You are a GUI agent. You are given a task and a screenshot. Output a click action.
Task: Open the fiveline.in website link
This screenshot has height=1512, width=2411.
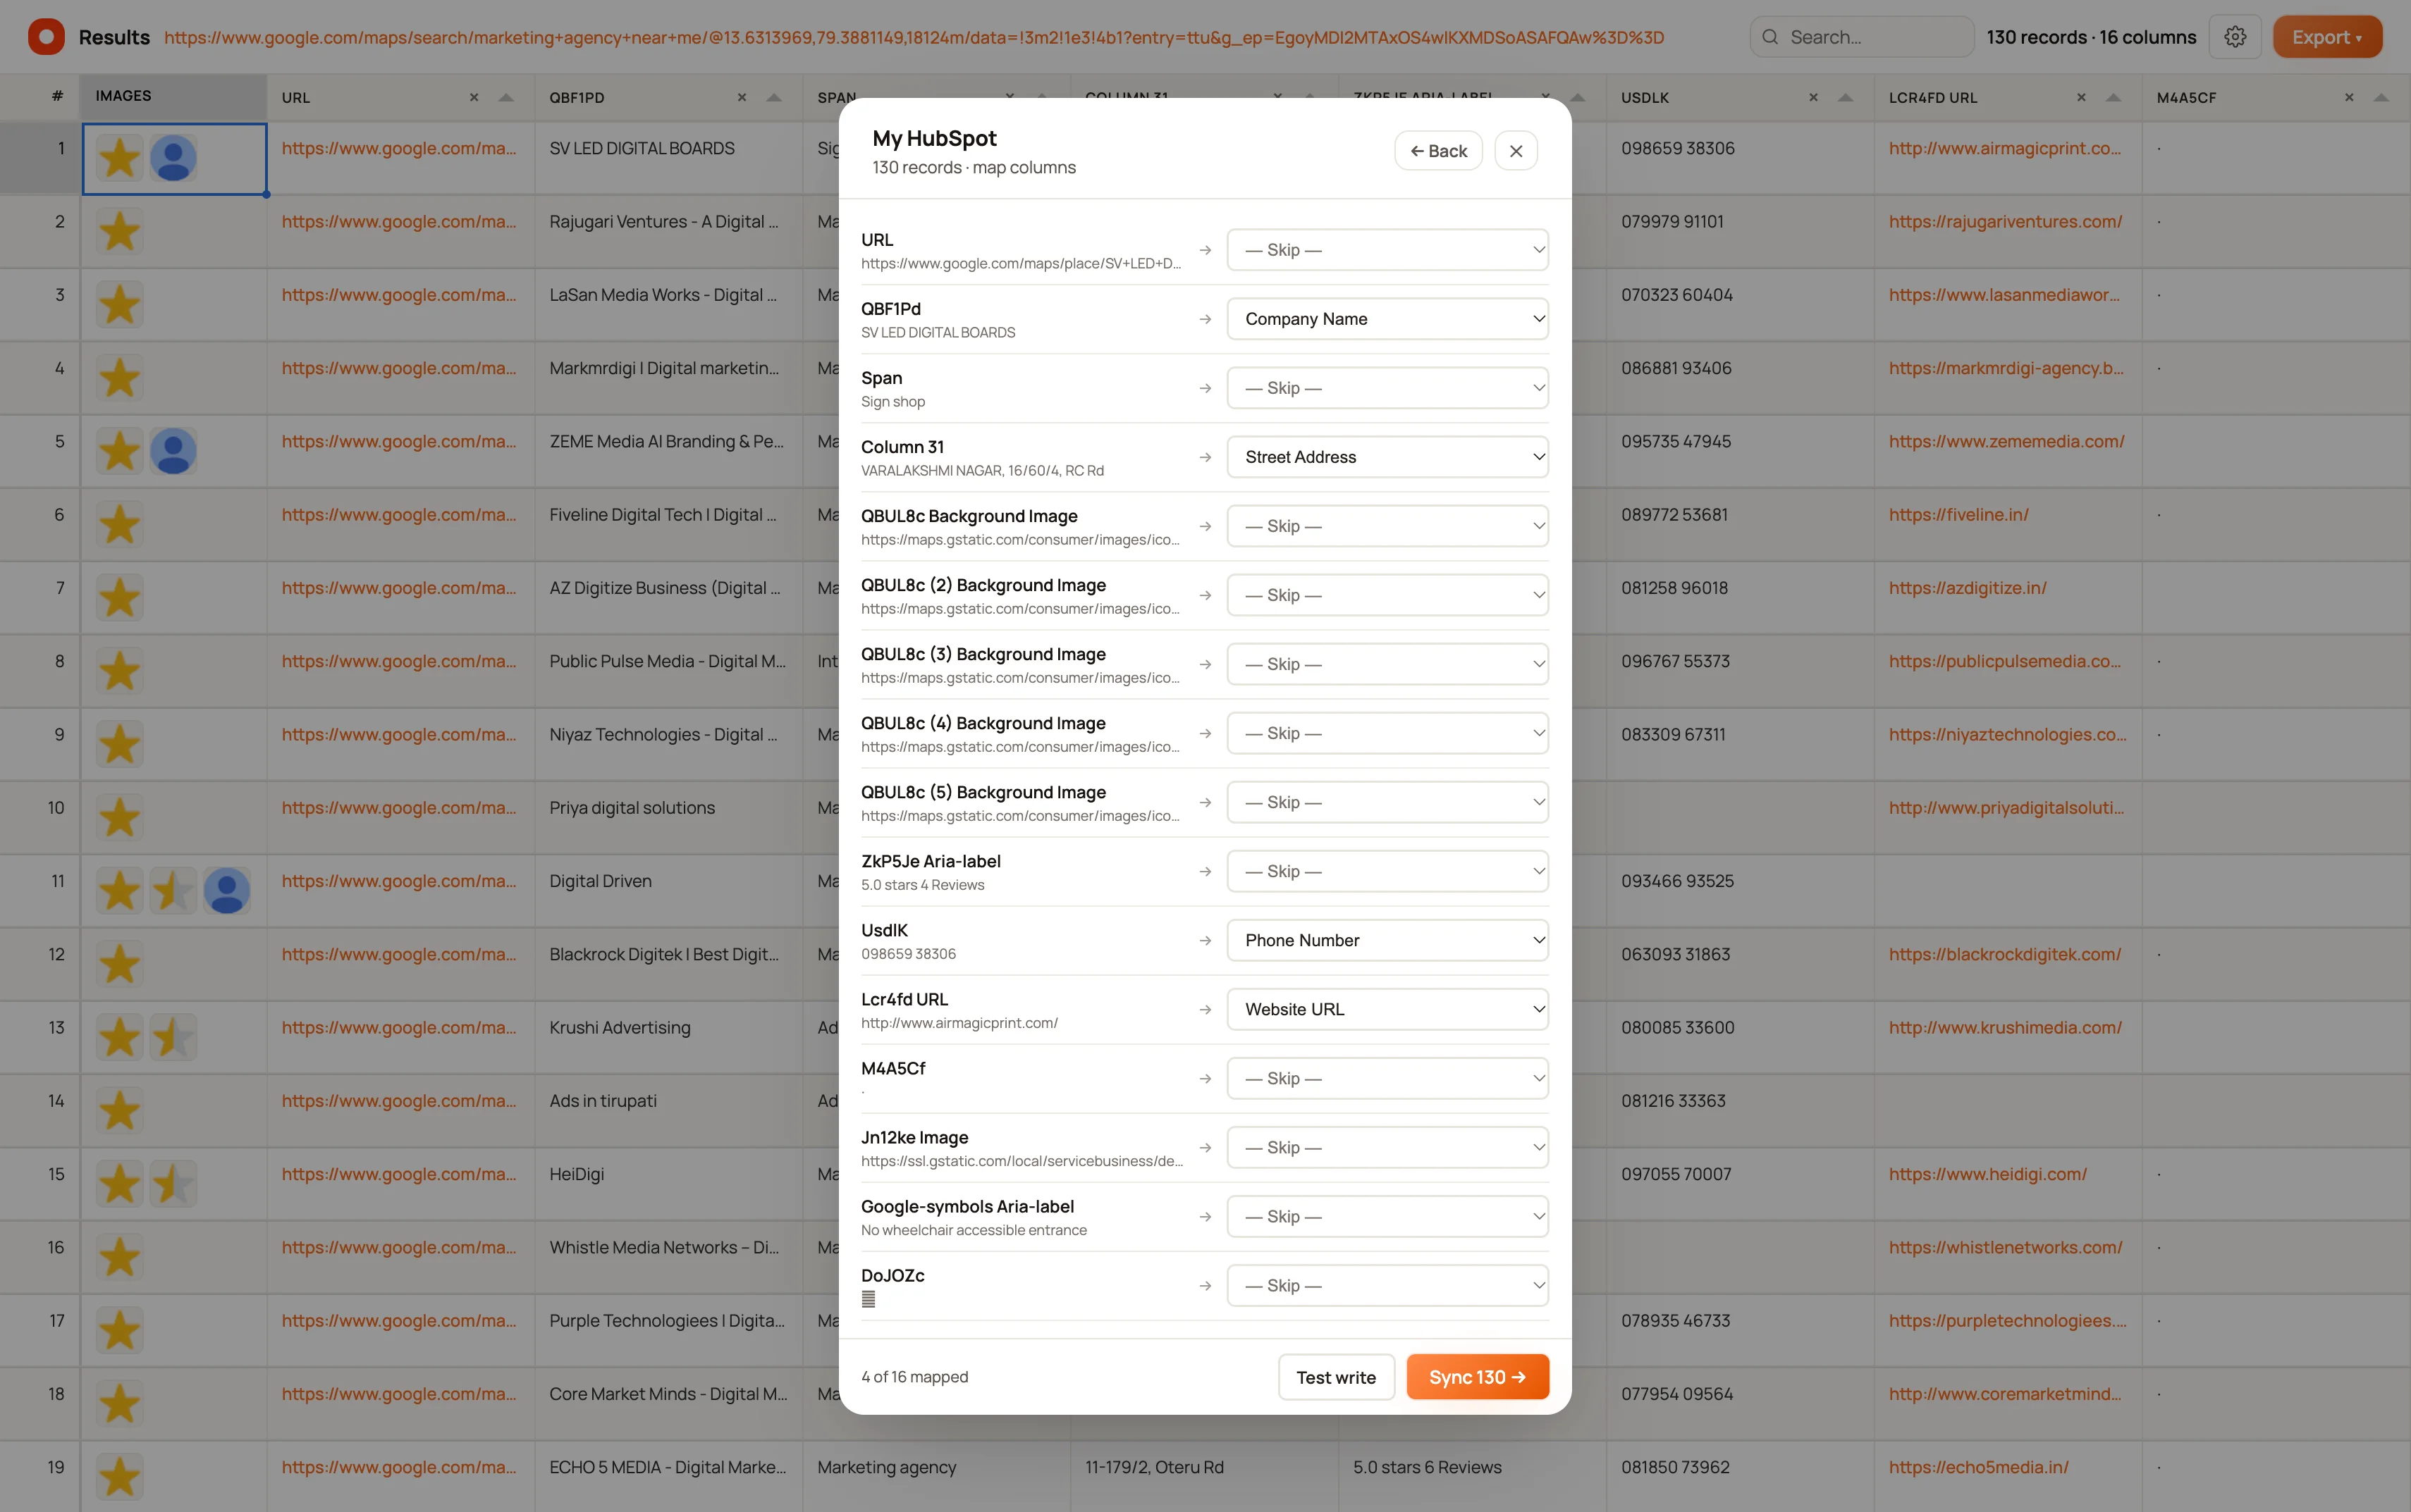point(1958,514)
